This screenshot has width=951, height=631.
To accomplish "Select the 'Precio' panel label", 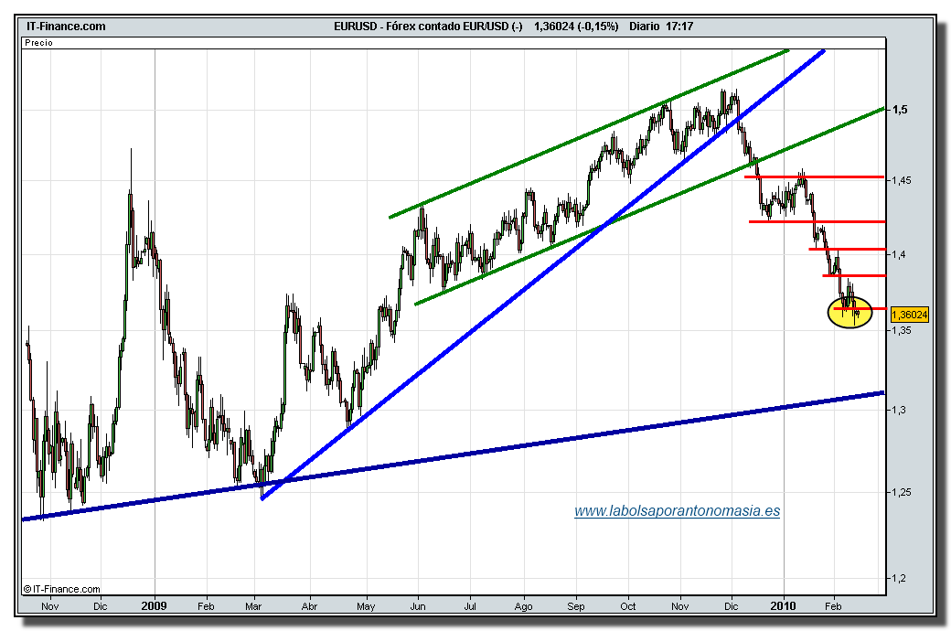I will tap(38, 42).
